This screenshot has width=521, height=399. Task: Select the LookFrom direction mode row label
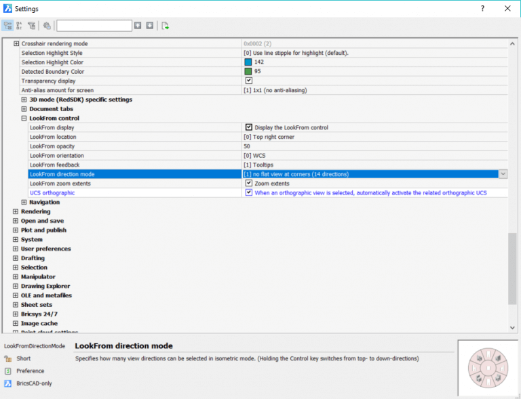(62, 174)
